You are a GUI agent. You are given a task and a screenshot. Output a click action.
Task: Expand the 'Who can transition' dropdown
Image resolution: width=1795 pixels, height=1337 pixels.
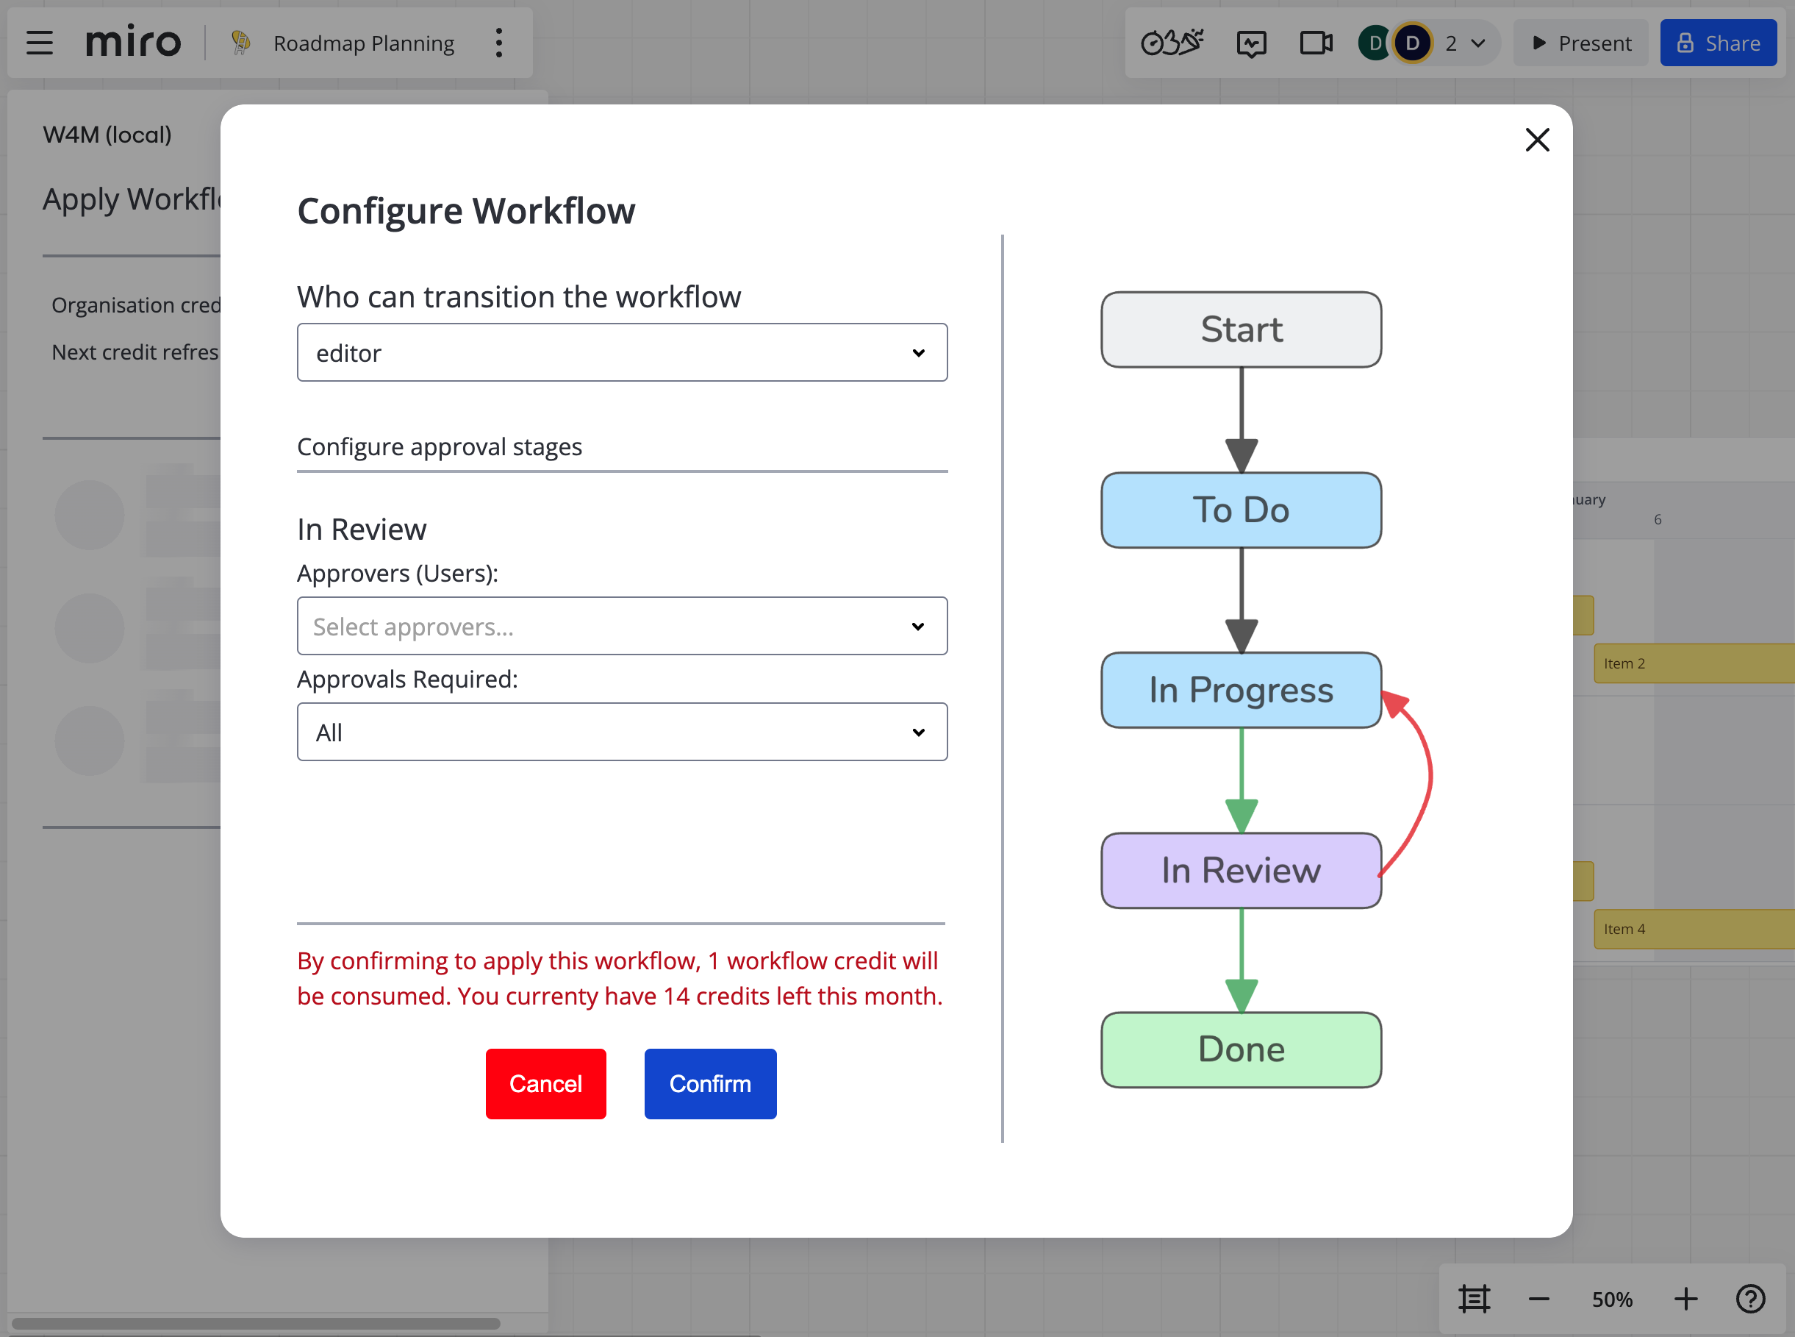pos(622,351)
